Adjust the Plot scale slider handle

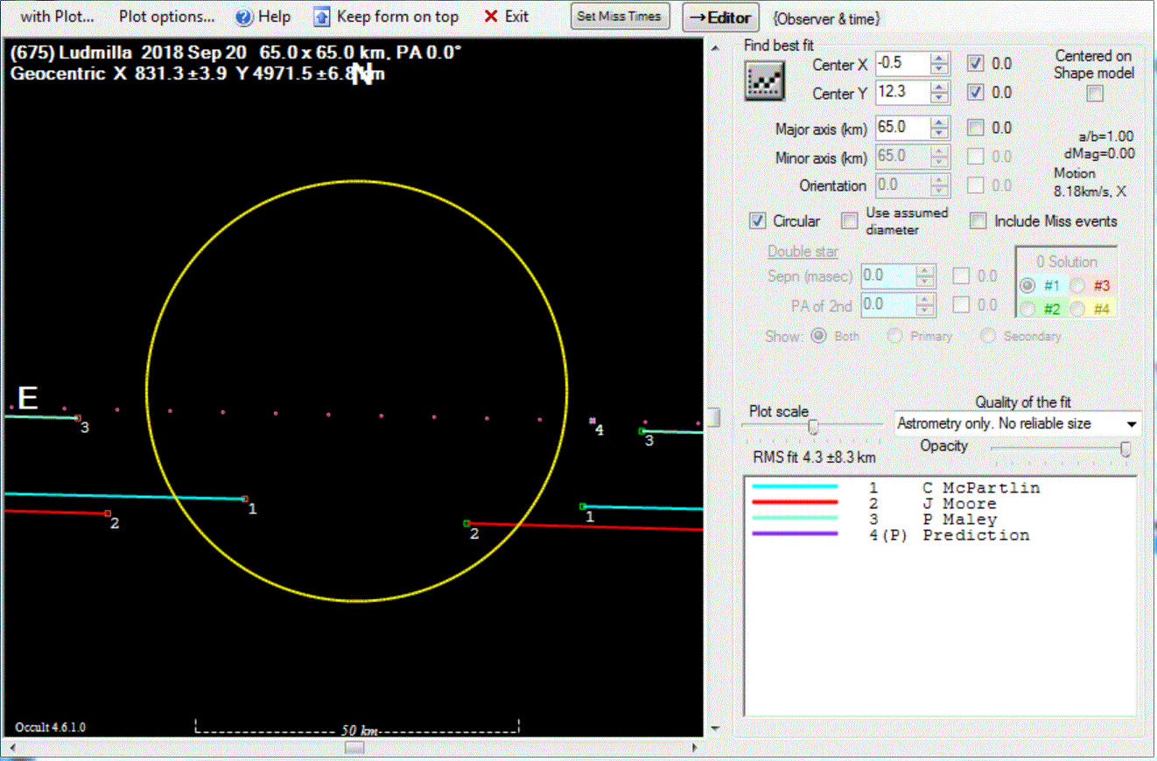tap(813, 427)
